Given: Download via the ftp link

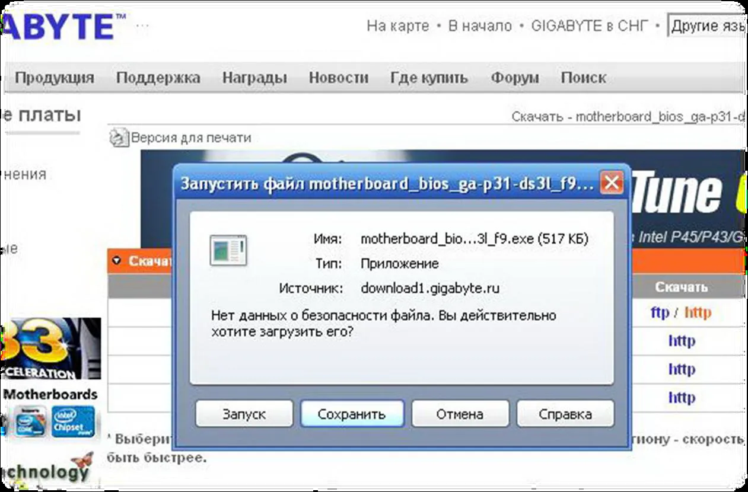Looking at the screenshot, I should click(x=660, y=312).
